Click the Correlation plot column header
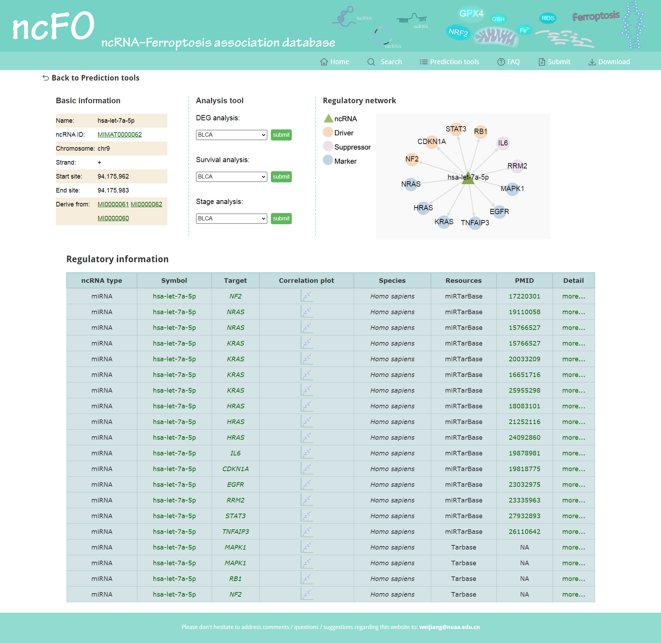661x643 pixels. (x=306, y=280)
